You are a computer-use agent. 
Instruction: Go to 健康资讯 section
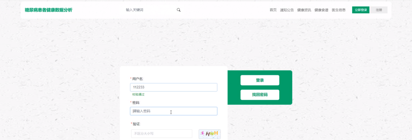304,10
